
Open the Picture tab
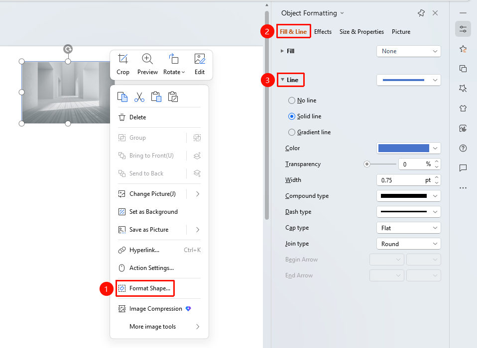click(x=401, y=32)
